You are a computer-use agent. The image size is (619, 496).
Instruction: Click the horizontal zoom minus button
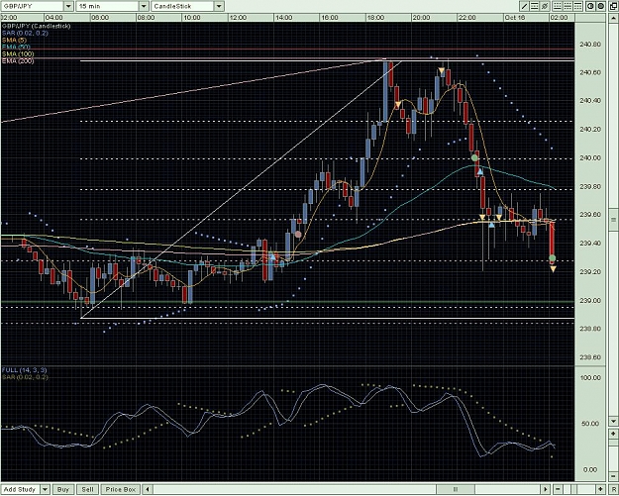(x=557, y=489)
